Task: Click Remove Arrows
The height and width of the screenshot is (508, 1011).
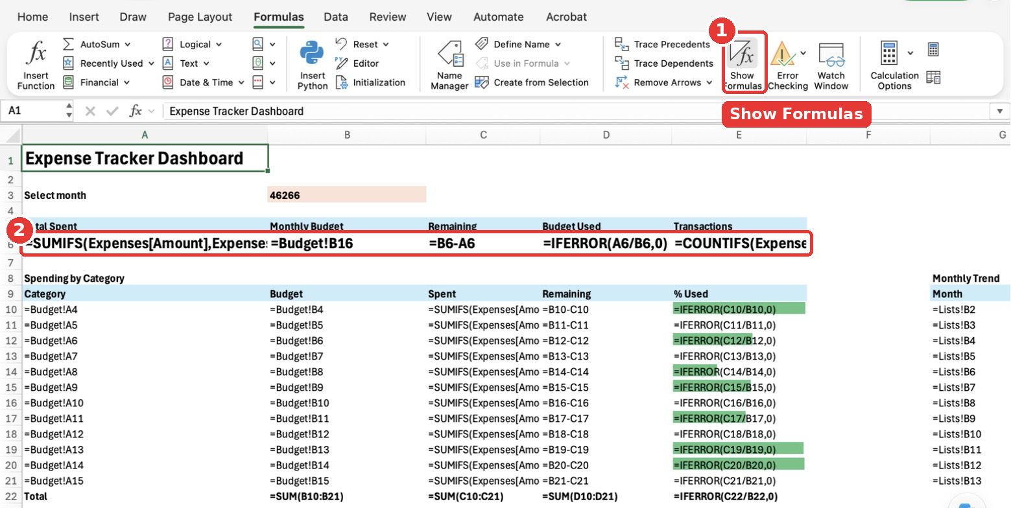Action: (663, 82)
